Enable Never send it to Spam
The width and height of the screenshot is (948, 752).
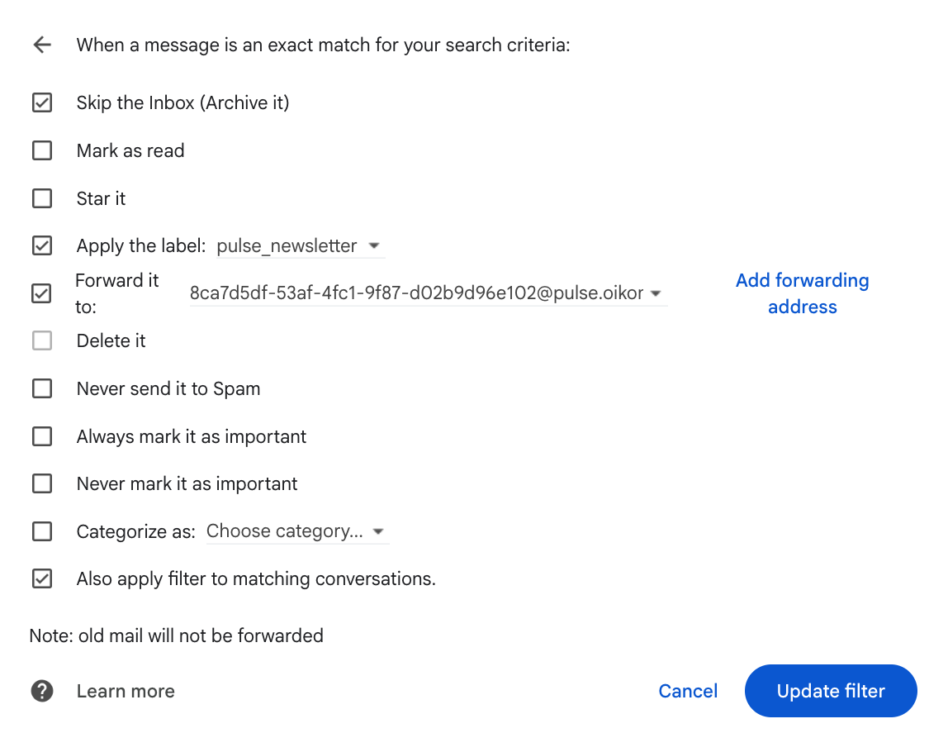[41, 388]
